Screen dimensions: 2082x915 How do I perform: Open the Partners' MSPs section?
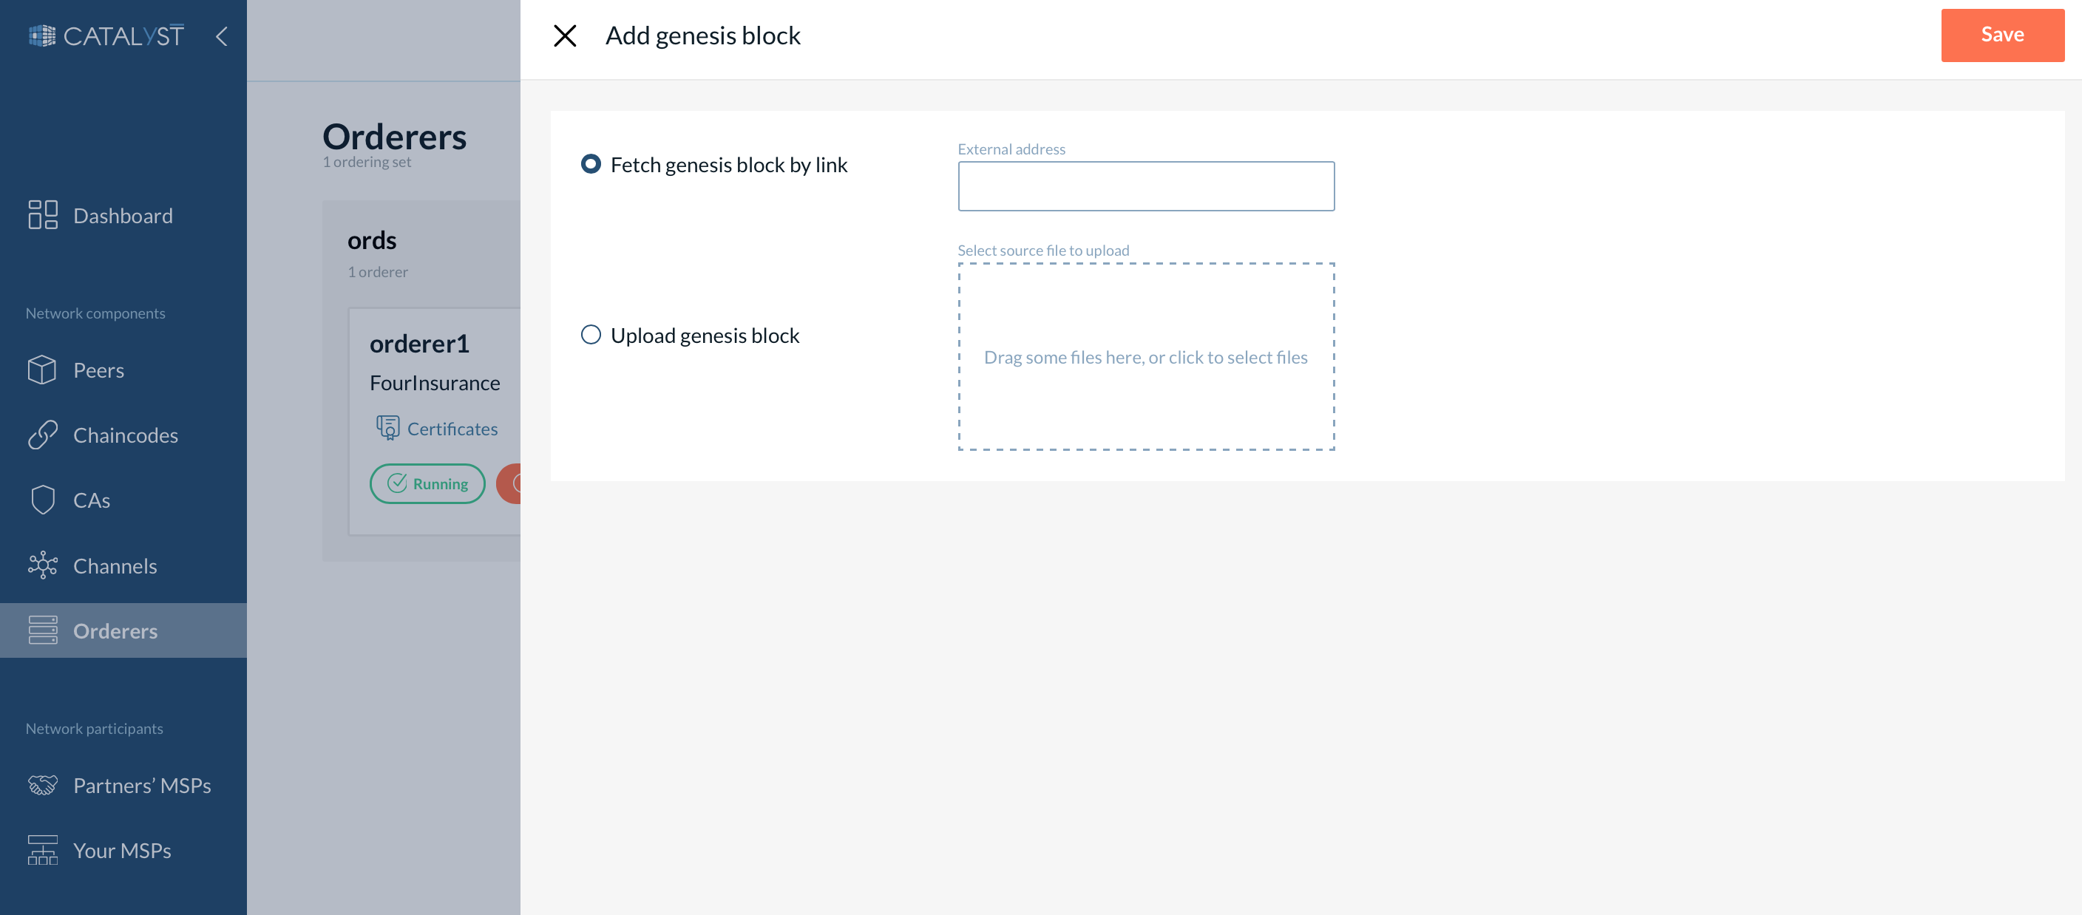pyautogui.click(x=142, y=785)
